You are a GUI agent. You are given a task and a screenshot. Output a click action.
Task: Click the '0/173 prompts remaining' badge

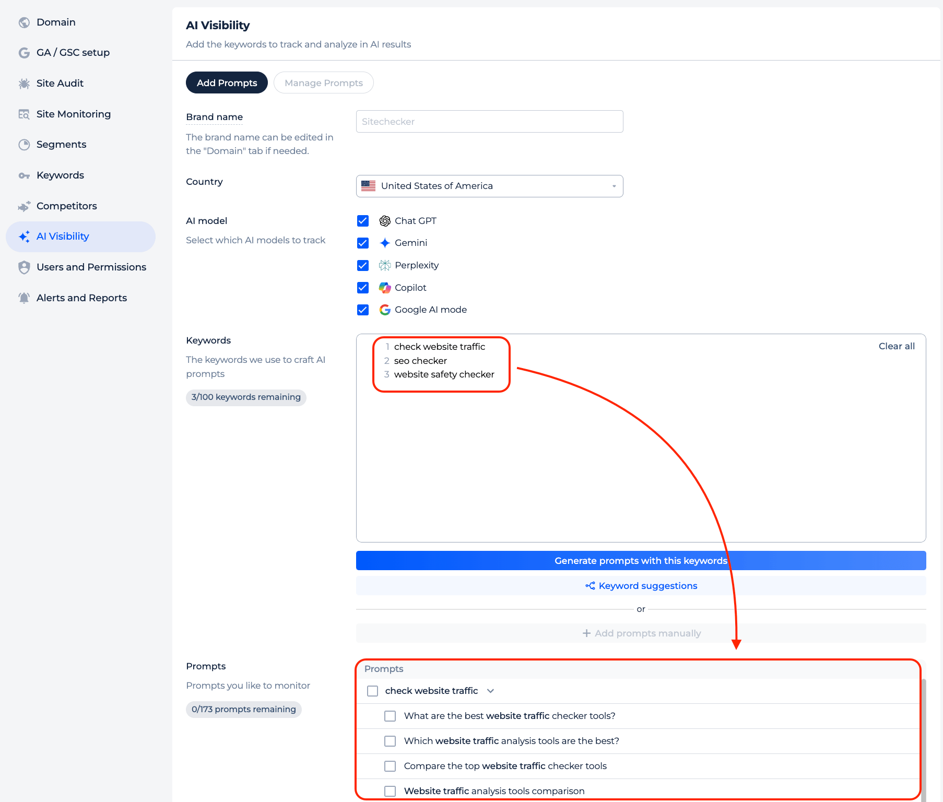click(x=243, y=710)
